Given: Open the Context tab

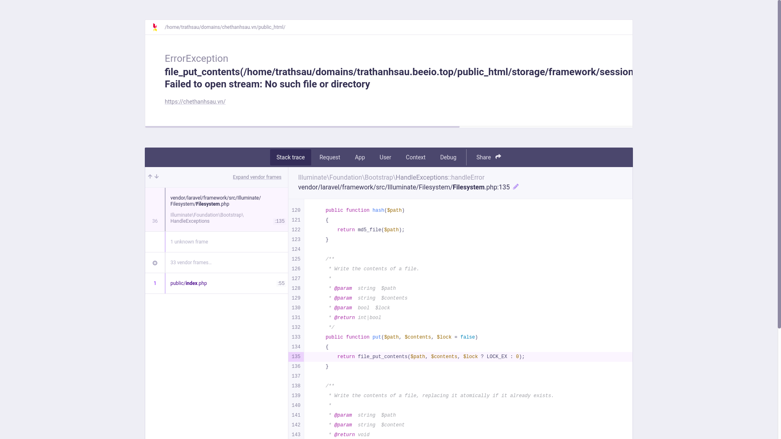Looking at the screenshot, I should 415,157.
